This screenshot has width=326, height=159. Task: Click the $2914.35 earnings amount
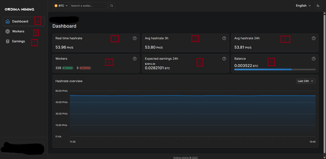point(151,64)
